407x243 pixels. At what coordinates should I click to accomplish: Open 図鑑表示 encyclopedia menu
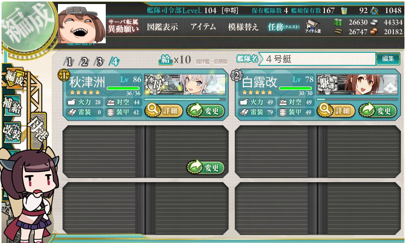163,27
